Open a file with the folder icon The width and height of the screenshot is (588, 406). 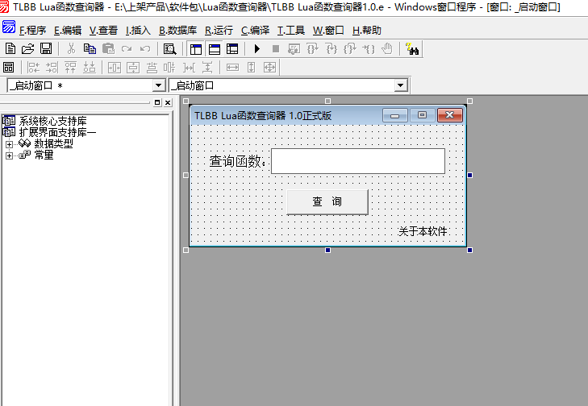pyautogui.click(x=27, y=49)
